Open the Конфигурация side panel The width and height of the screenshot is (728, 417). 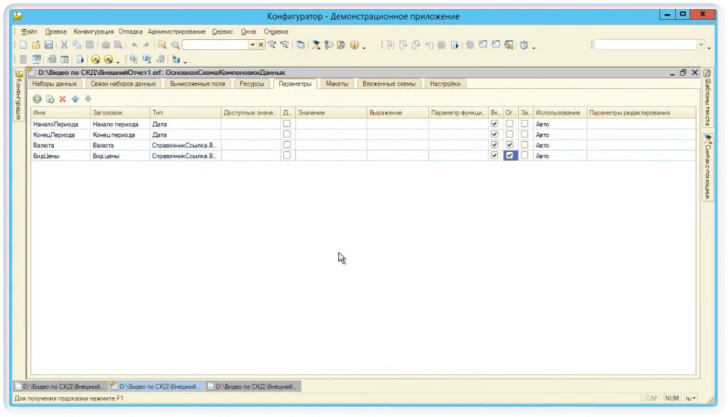click(18, 95)
